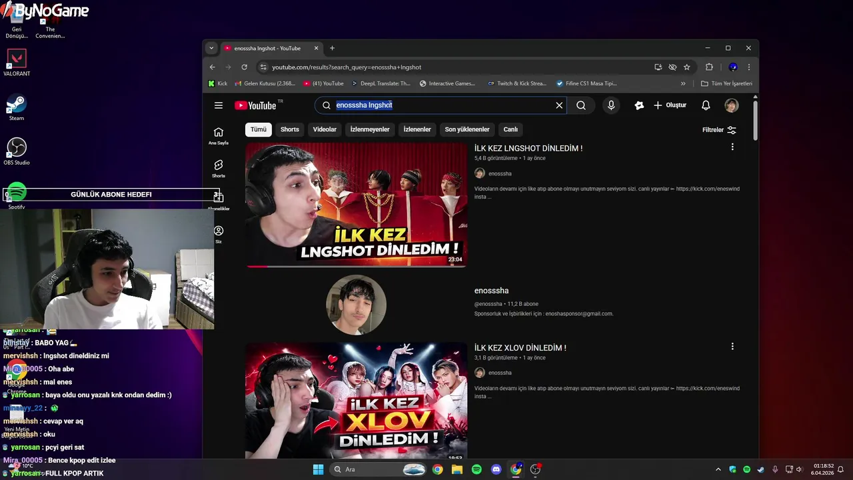
Task: Open the Filtreler filter options
Action: [x=719, y=130]
